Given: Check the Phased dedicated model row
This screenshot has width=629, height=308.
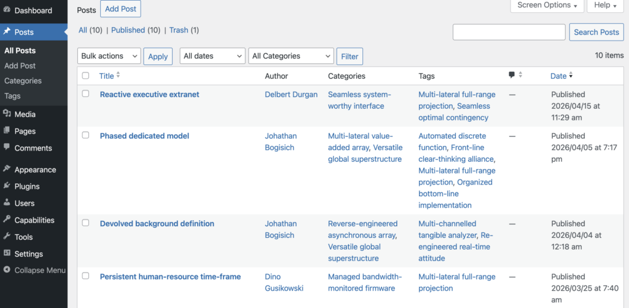Looking at the screenshot, I should 85,135.
